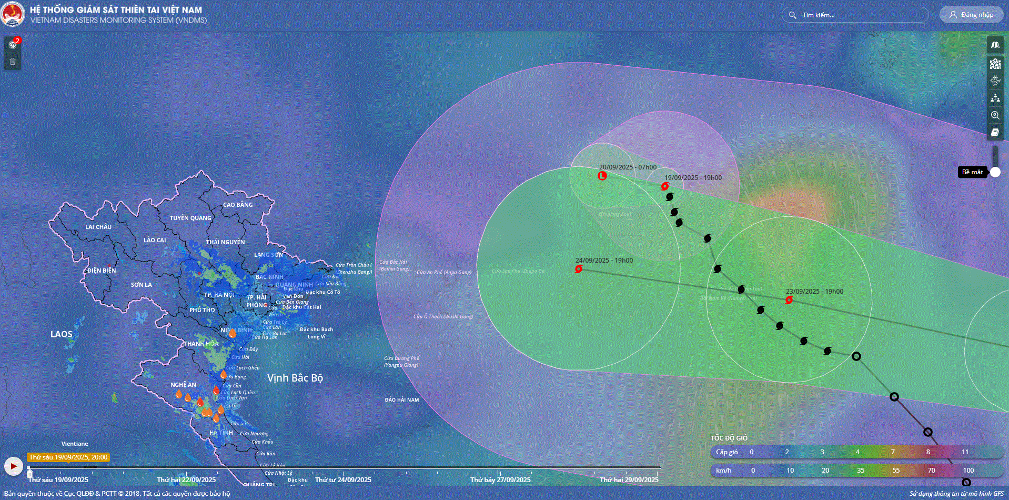Click the Bề mặt altitude slider handle
Screen dimensions: 1009x500
(x=995, y=172)
